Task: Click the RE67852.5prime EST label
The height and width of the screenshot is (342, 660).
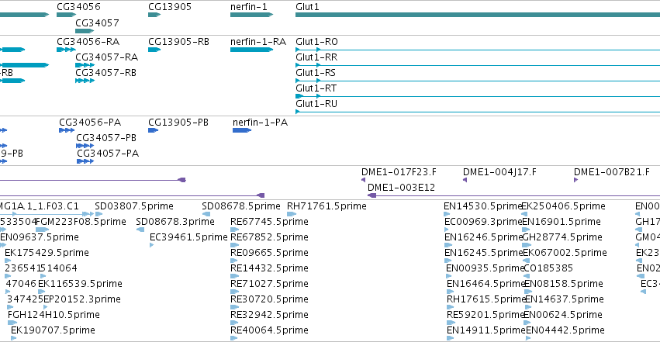Action: tap(269, 237)
